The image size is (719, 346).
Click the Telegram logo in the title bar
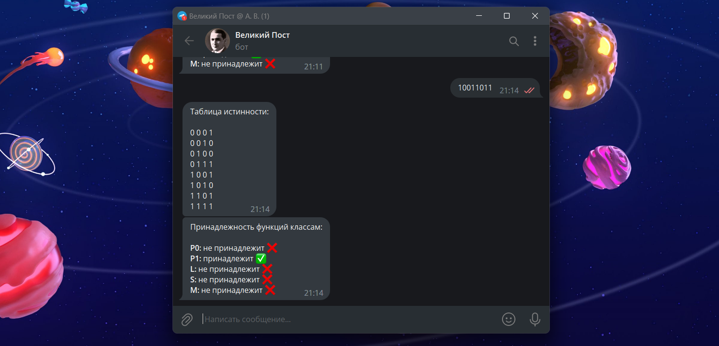coord(182,16)
